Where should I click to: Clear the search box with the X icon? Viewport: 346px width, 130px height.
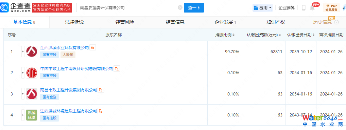click(x=180, y=7)
